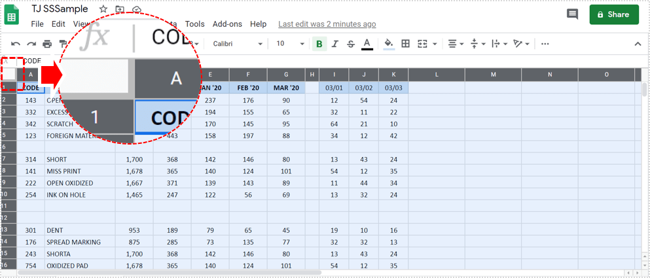Toggle italic formatting
650x278 pixels.
point(335,44)
